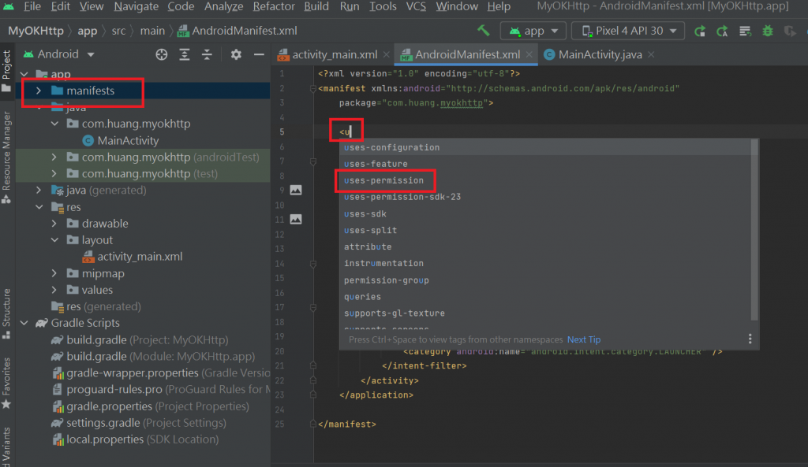808x467 pixels.
Task: Open the completion popup three-dot options
Action: point(750,339)
